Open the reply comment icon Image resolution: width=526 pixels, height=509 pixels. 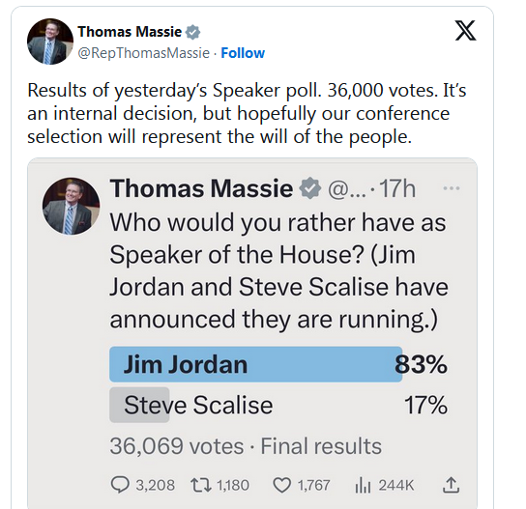(x=120, y=485)
